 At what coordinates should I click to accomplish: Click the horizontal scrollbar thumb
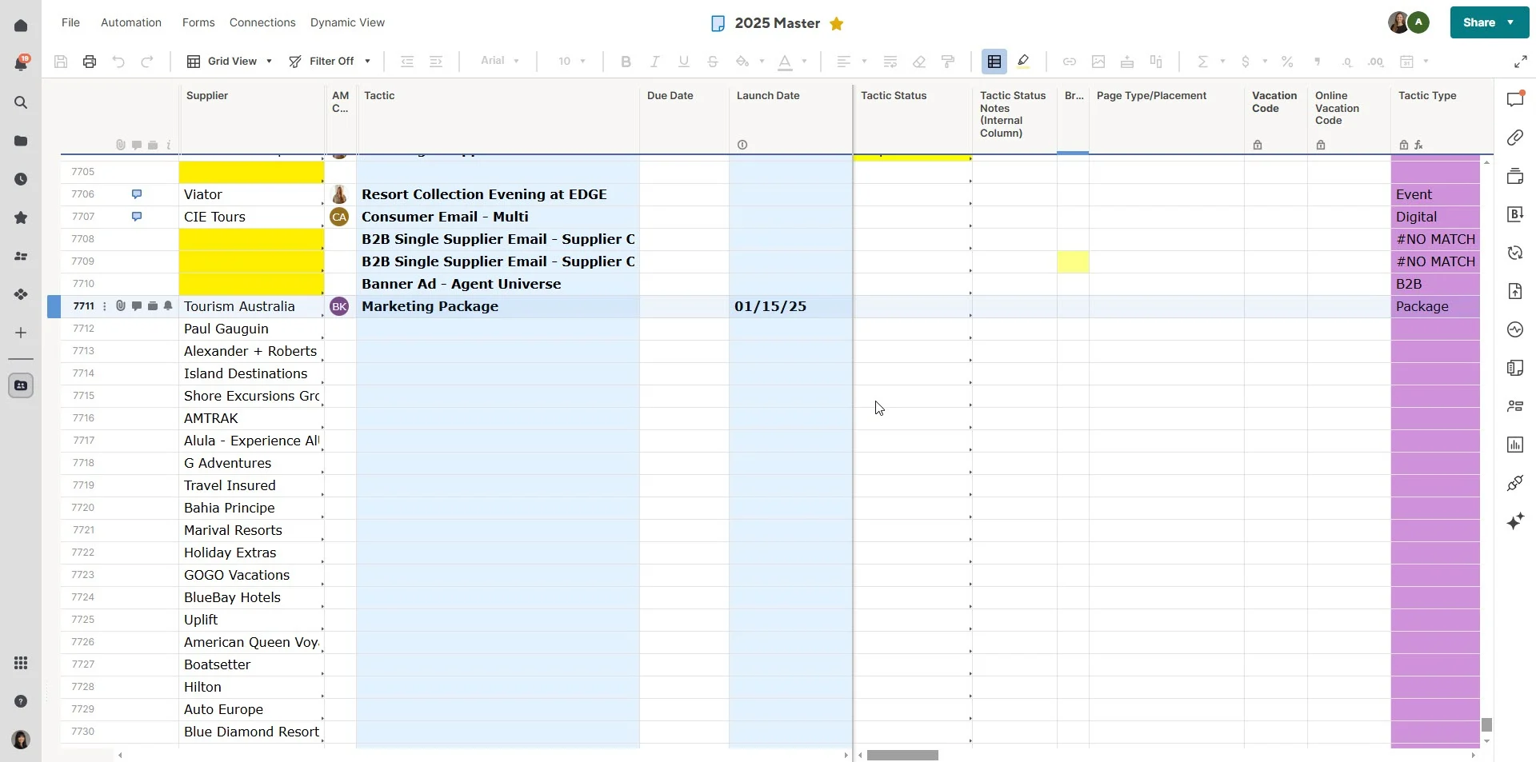coord(902,755)
